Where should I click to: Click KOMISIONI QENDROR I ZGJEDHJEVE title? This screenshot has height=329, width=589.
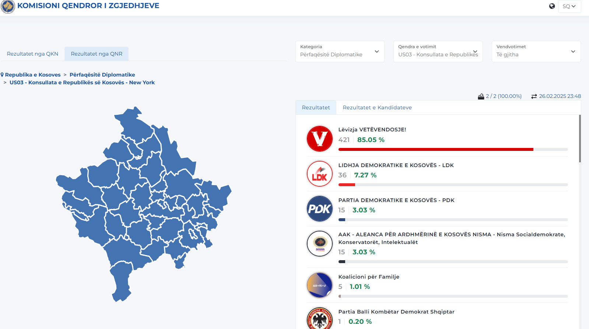(x=88, y=6)
